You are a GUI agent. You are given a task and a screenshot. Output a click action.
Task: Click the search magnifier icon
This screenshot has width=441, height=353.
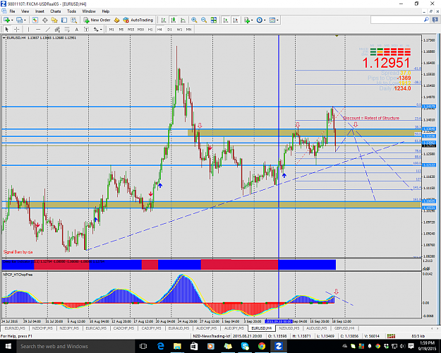coord(426,20)
